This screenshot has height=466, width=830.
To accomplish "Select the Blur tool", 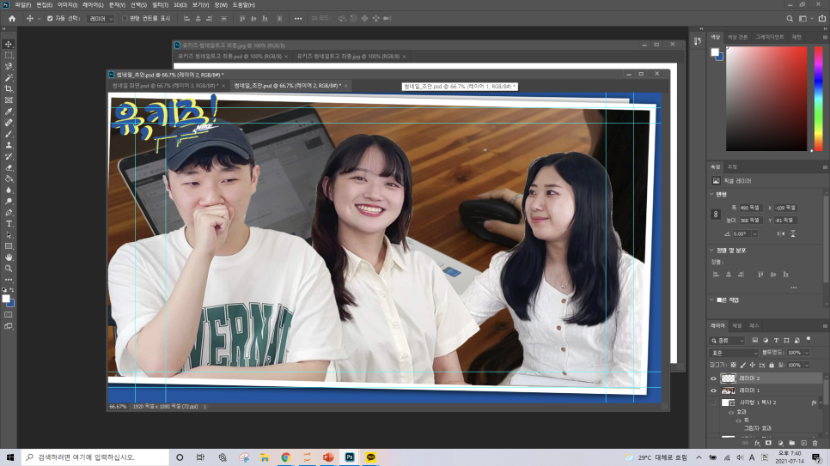I will pyautogui.click(x=9, y=190).
